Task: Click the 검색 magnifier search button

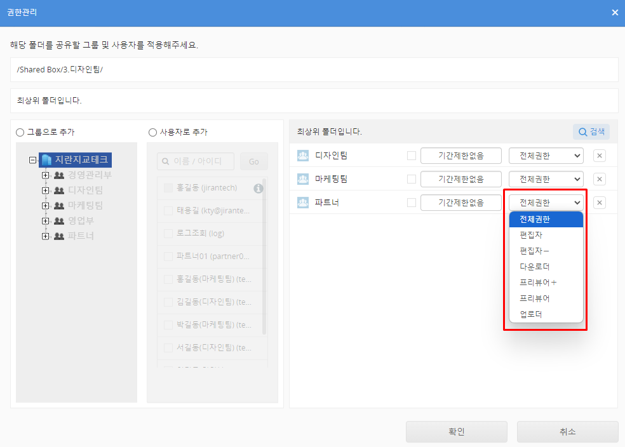Action: [591, 131]
